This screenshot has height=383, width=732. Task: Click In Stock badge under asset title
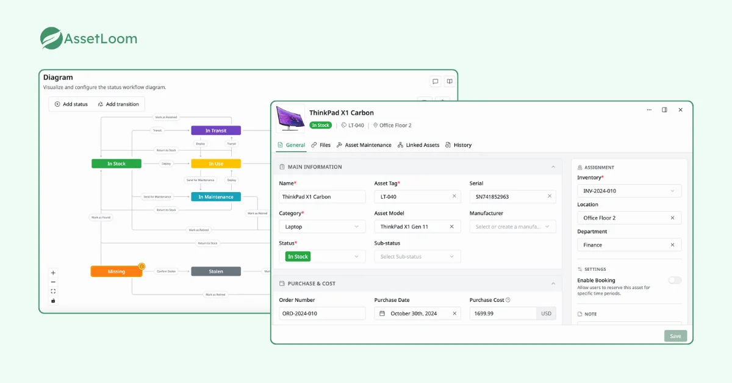pyautogui.click(x=320, y=125)
